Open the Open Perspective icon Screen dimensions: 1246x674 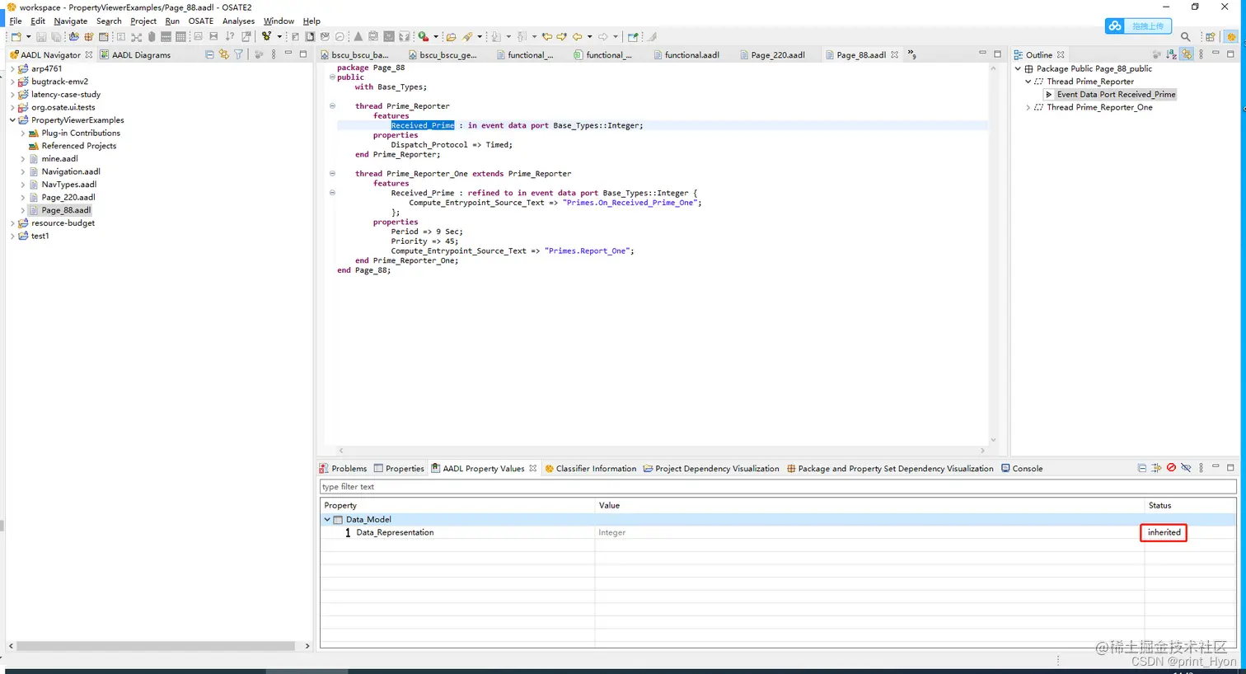(x=1210, y=37)
